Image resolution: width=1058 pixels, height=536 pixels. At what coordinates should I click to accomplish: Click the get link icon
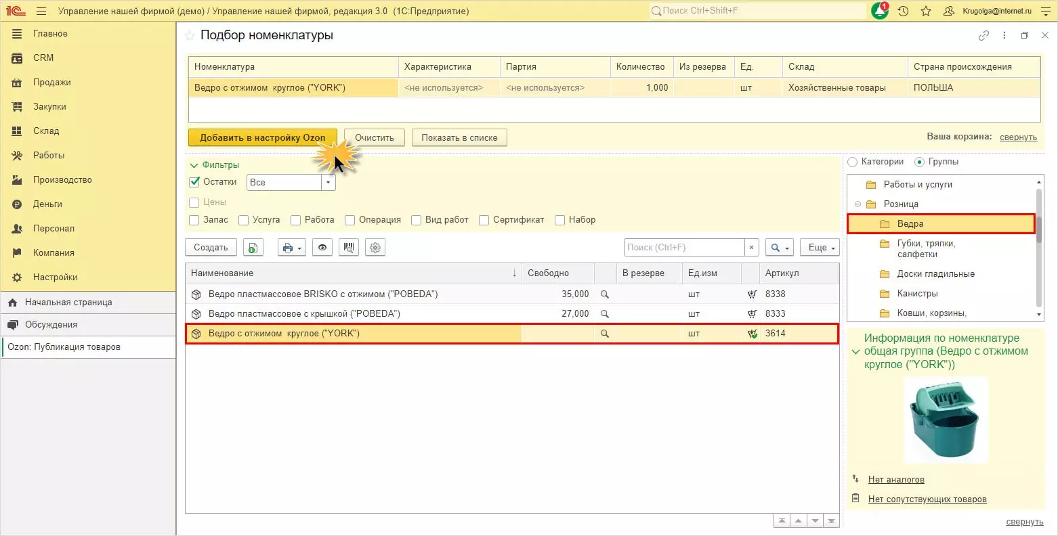click(983, 36)
